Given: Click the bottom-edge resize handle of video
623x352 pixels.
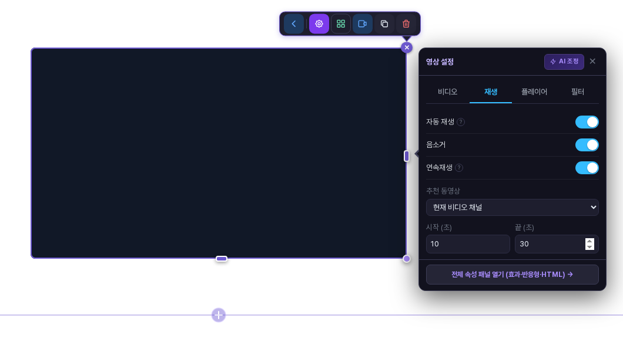Looking at the screenshot, I should pos(222,259).
